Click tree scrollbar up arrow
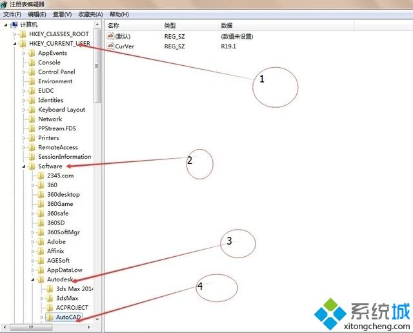This screenshot has height=333, width=413. tap(97, 25)
